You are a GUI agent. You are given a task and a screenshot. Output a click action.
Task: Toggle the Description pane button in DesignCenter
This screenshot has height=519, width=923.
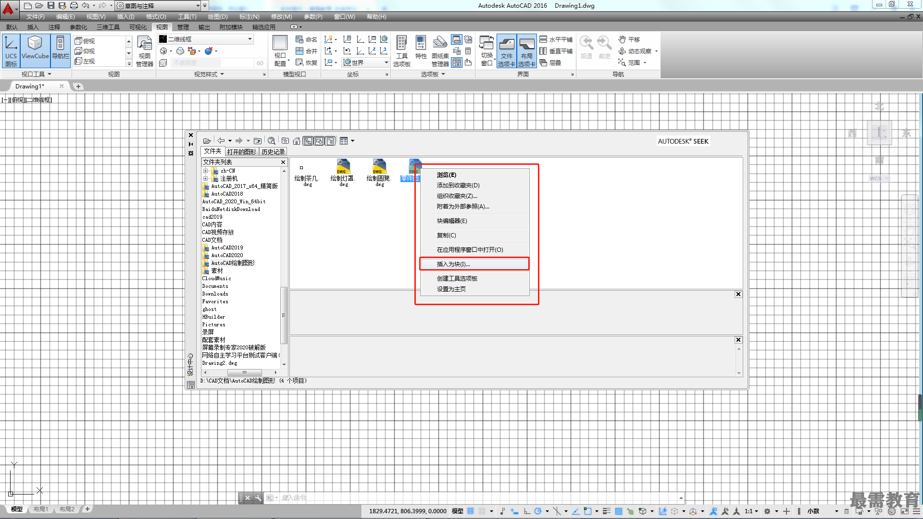coord(330,141)
